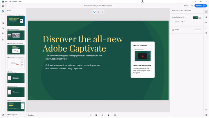
Task: Open the File menu
Action: click(6, 1)
